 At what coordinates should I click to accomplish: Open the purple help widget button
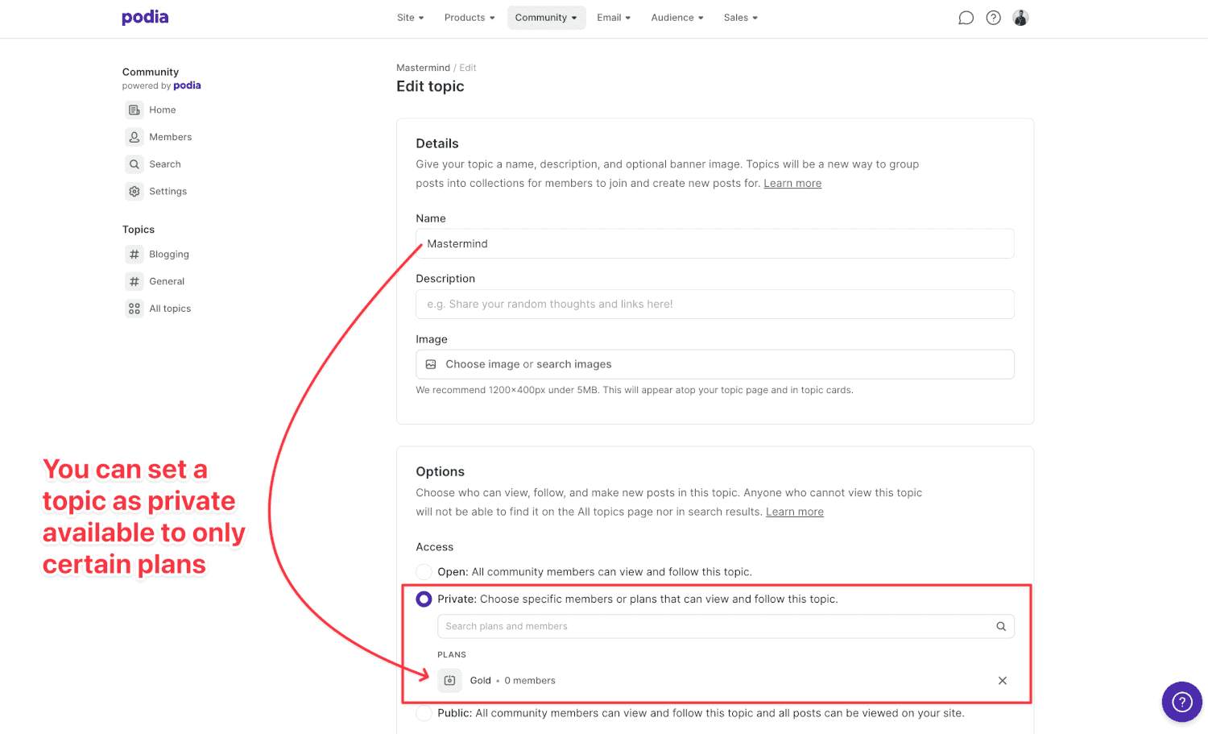[x=1181, y=702]
